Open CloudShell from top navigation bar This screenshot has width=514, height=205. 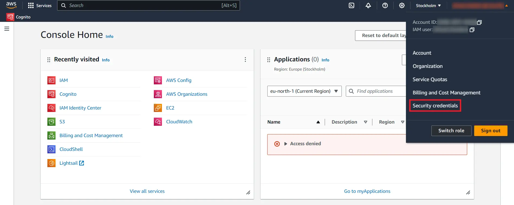(x=352, y=5)
